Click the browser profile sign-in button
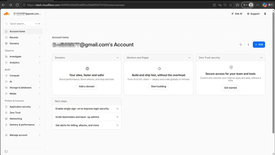This screenshot has width=275, height=155. point(247,5)
